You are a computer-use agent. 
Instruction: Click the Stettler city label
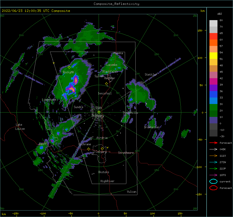pos(151,75)
